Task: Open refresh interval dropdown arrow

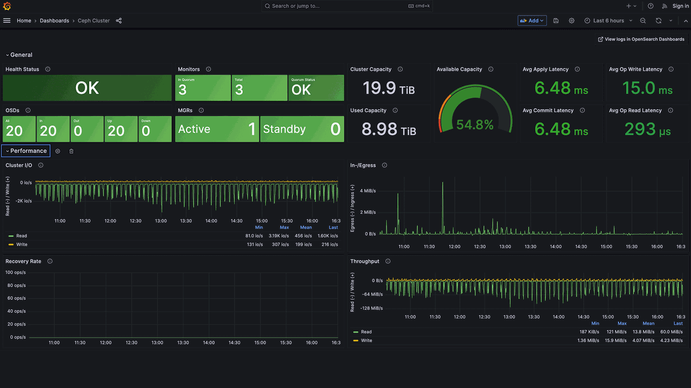Action: point(671,21)
